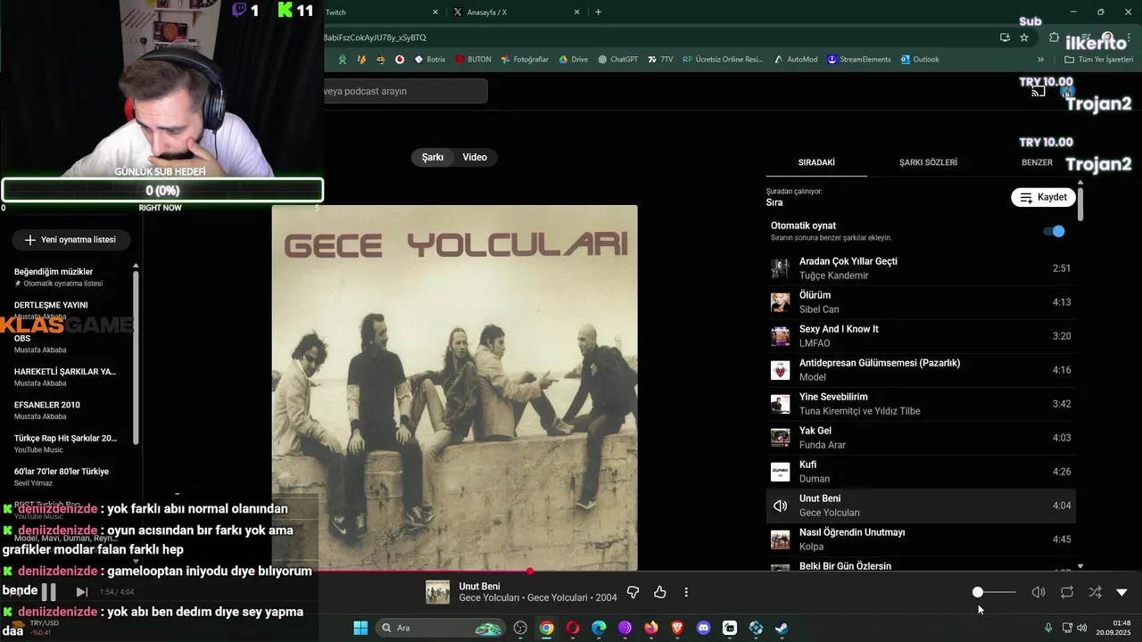This screenshot has height=642, width=1142.
Task: Open the BUTON bookmark
Action: click(473, 60)
